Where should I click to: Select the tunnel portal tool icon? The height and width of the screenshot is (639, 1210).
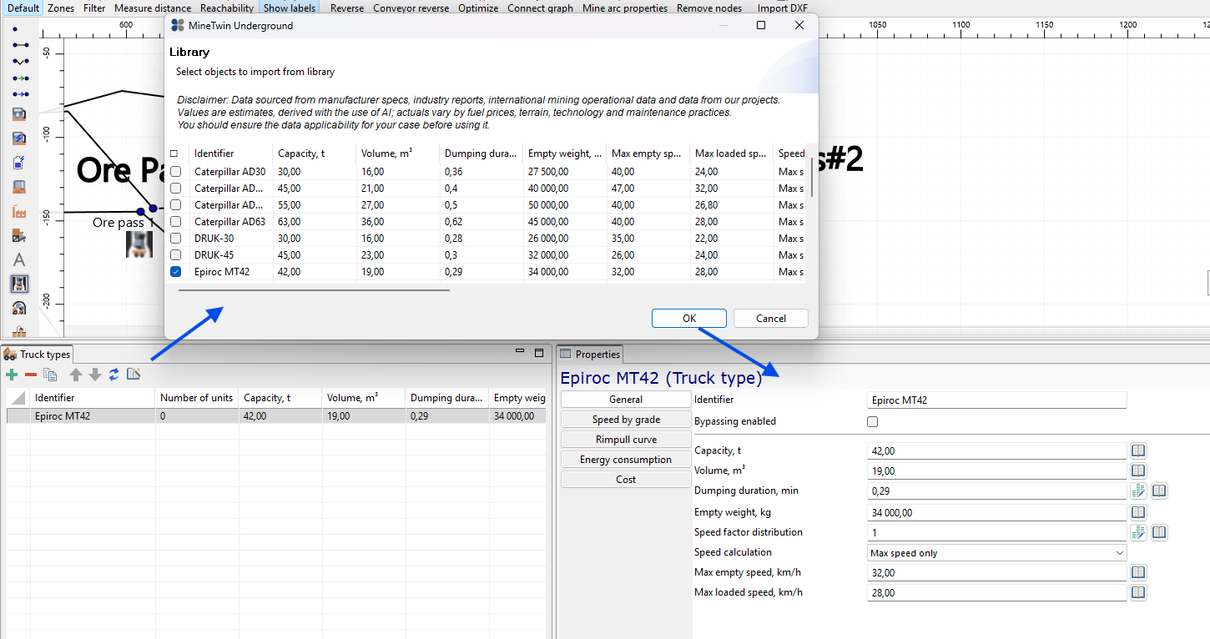click(x=19, y=309)
